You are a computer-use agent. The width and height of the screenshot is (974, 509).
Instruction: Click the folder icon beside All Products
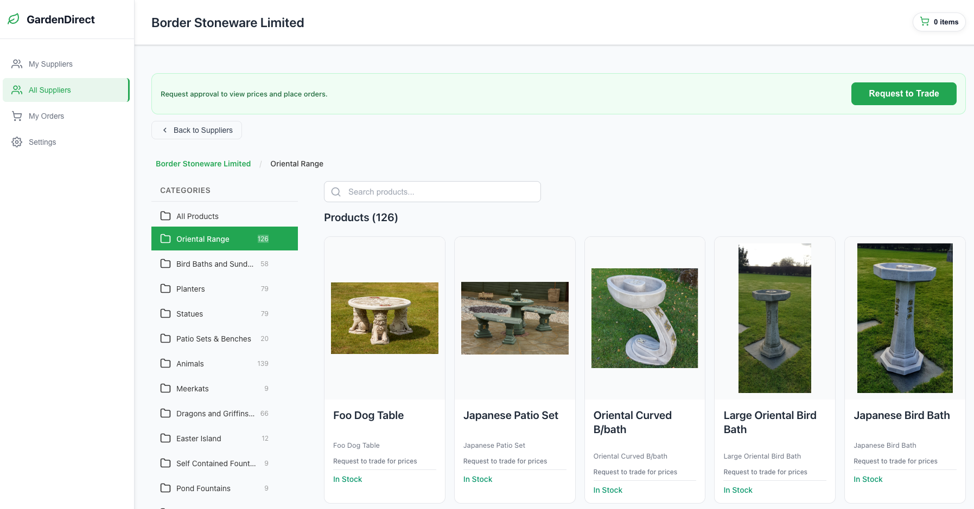(165, 216)
